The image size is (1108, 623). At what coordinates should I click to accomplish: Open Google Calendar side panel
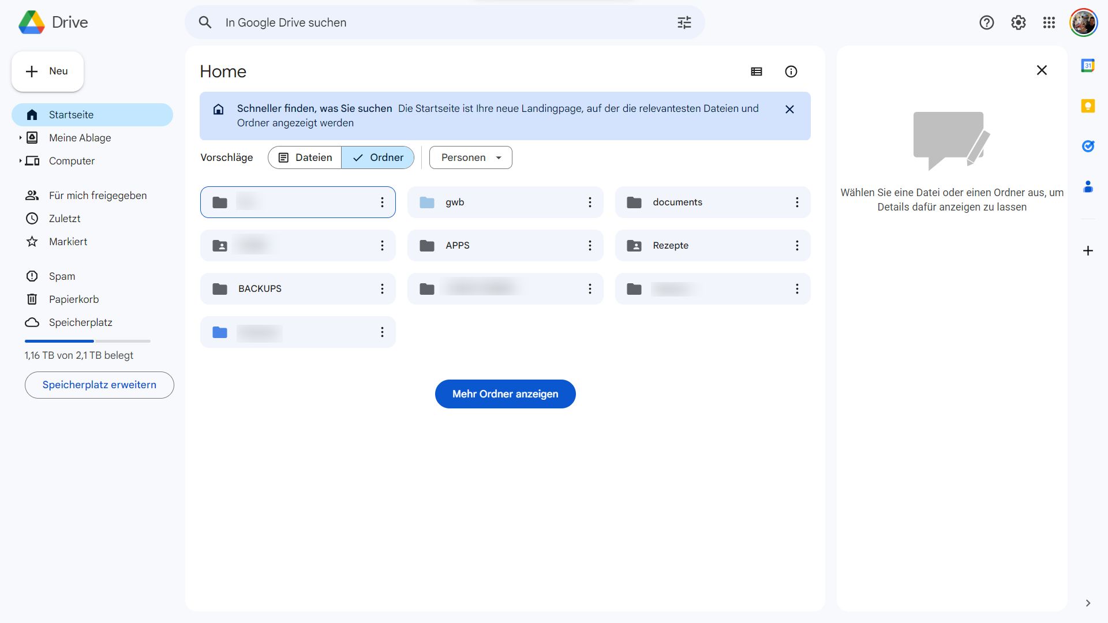pos(1088,66)
